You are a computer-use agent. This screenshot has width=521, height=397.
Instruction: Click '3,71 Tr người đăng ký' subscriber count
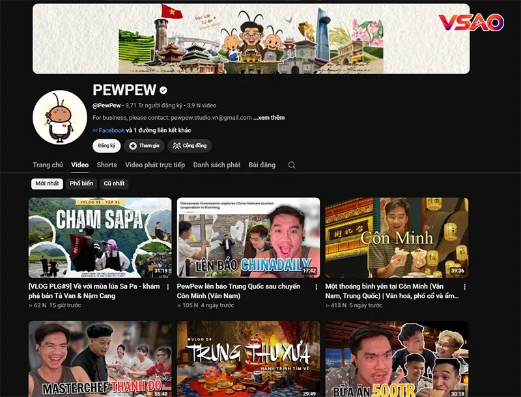click(154, 105)
